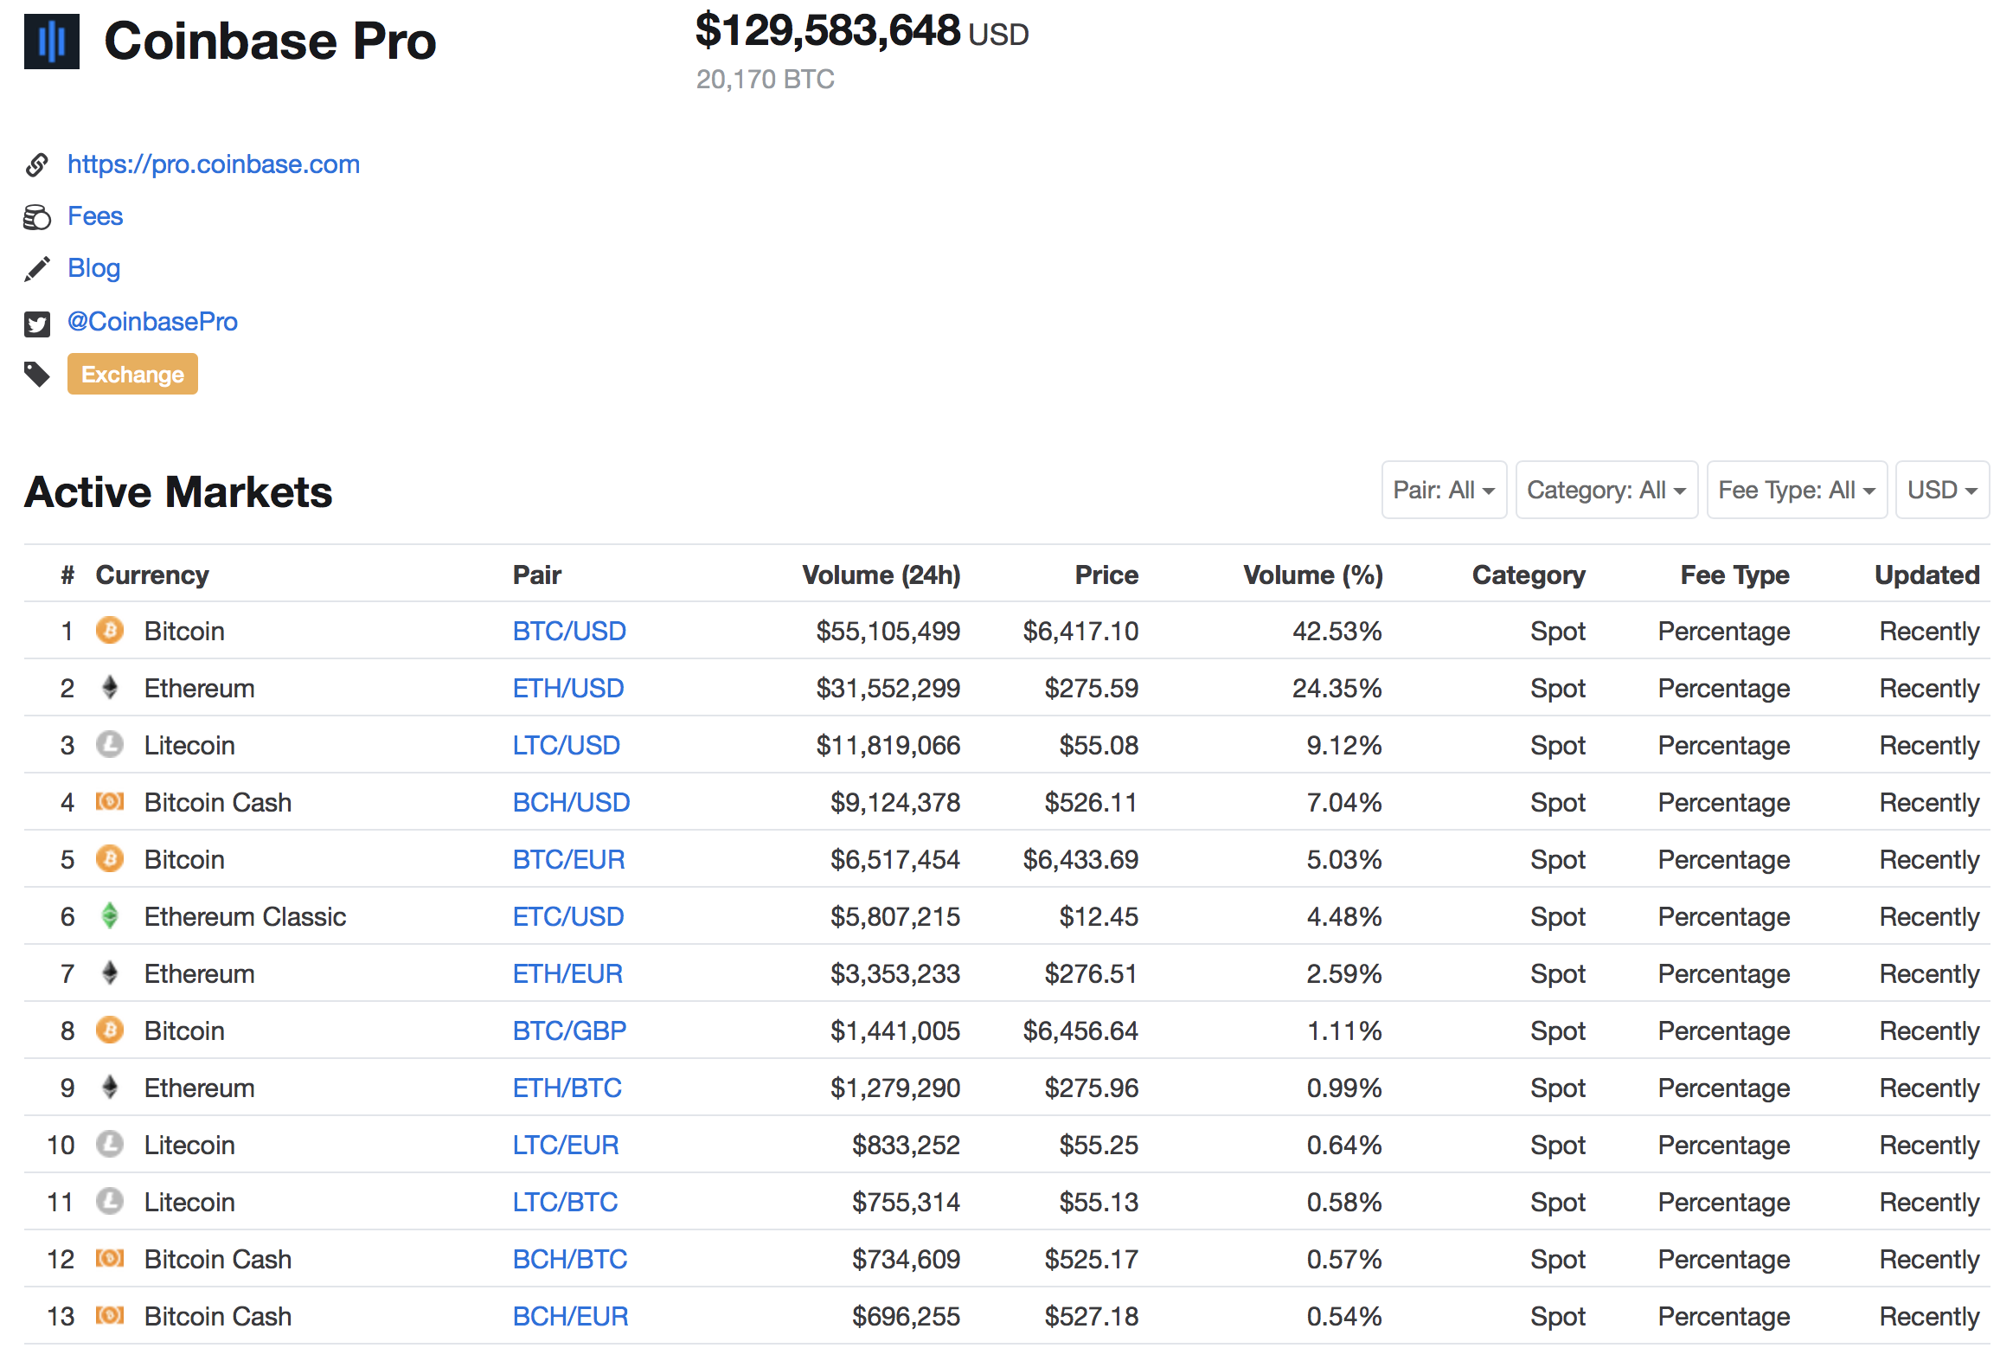
Task: Click the Active Markets heading
Action: point(178,491)
